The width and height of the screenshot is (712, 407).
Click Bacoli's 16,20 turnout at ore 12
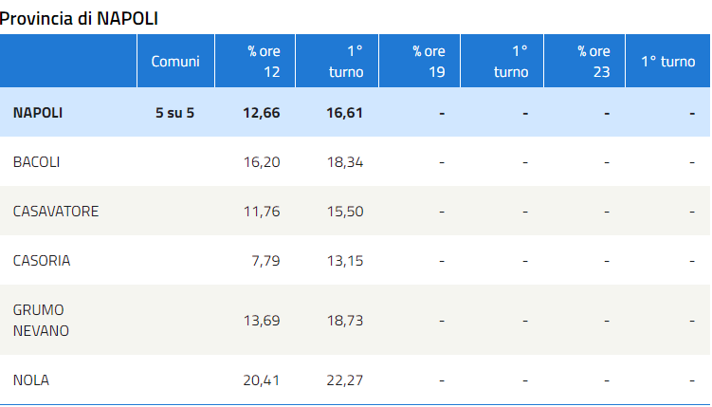point(262,162)
